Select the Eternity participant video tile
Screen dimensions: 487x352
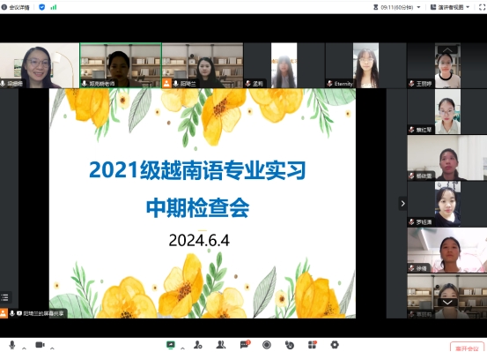[x=365, y=65]
